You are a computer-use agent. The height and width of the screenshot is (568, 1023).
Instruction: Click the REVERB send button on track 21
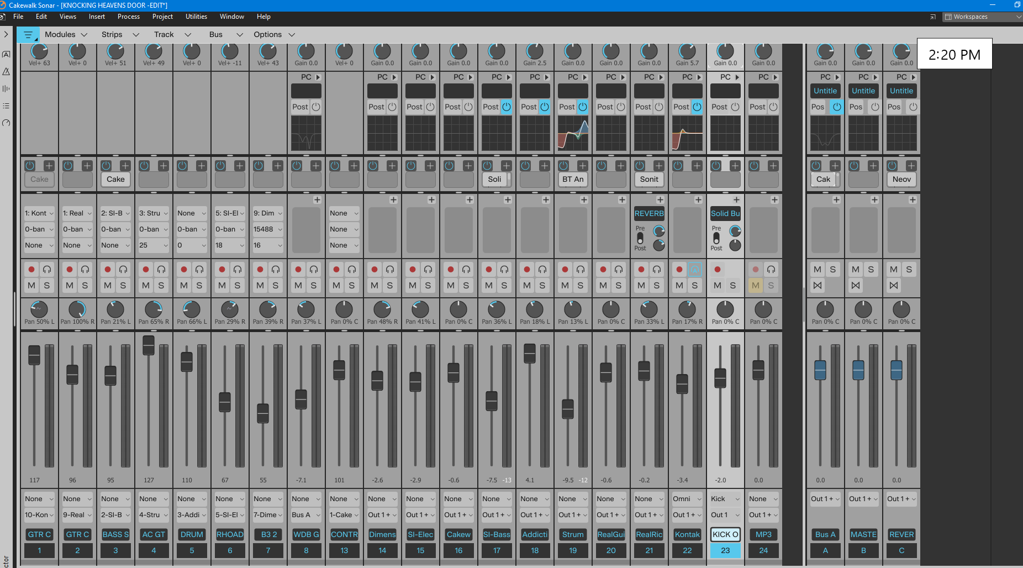(x=649, y=214)
